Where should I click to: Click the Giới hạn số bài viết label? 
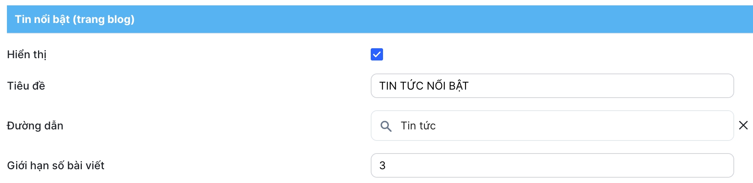(56, 165)
